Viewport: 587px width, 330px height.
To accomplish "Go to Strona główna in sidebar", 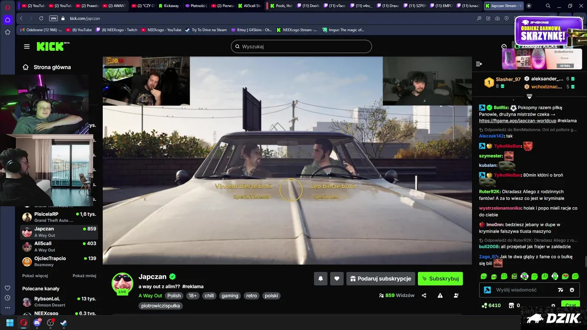I will [47, 67].
